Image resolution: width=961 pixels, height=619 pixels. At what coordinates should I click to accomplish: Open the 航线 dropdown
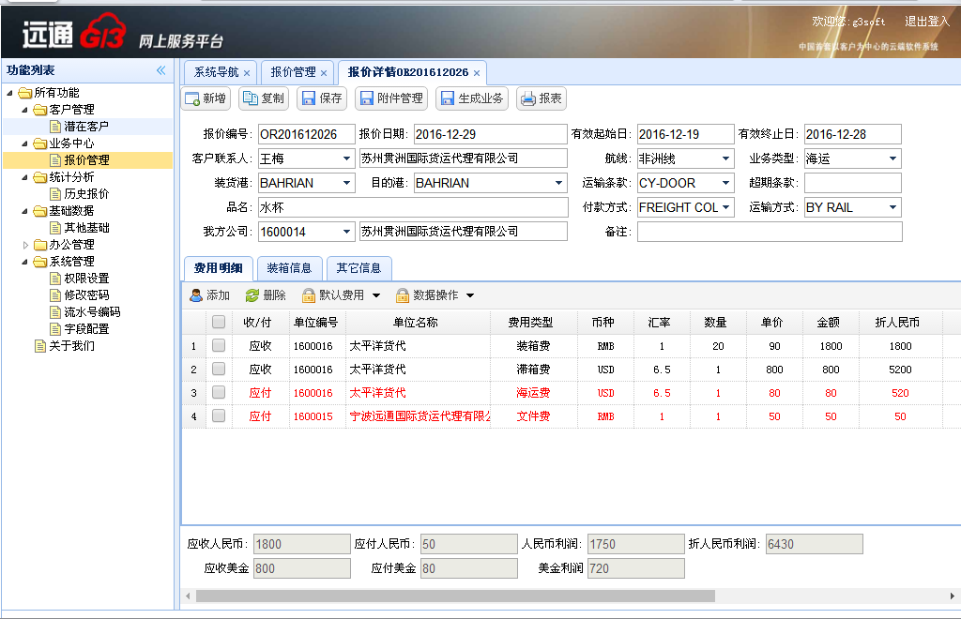pyautogui.click(x=725, y=159)
